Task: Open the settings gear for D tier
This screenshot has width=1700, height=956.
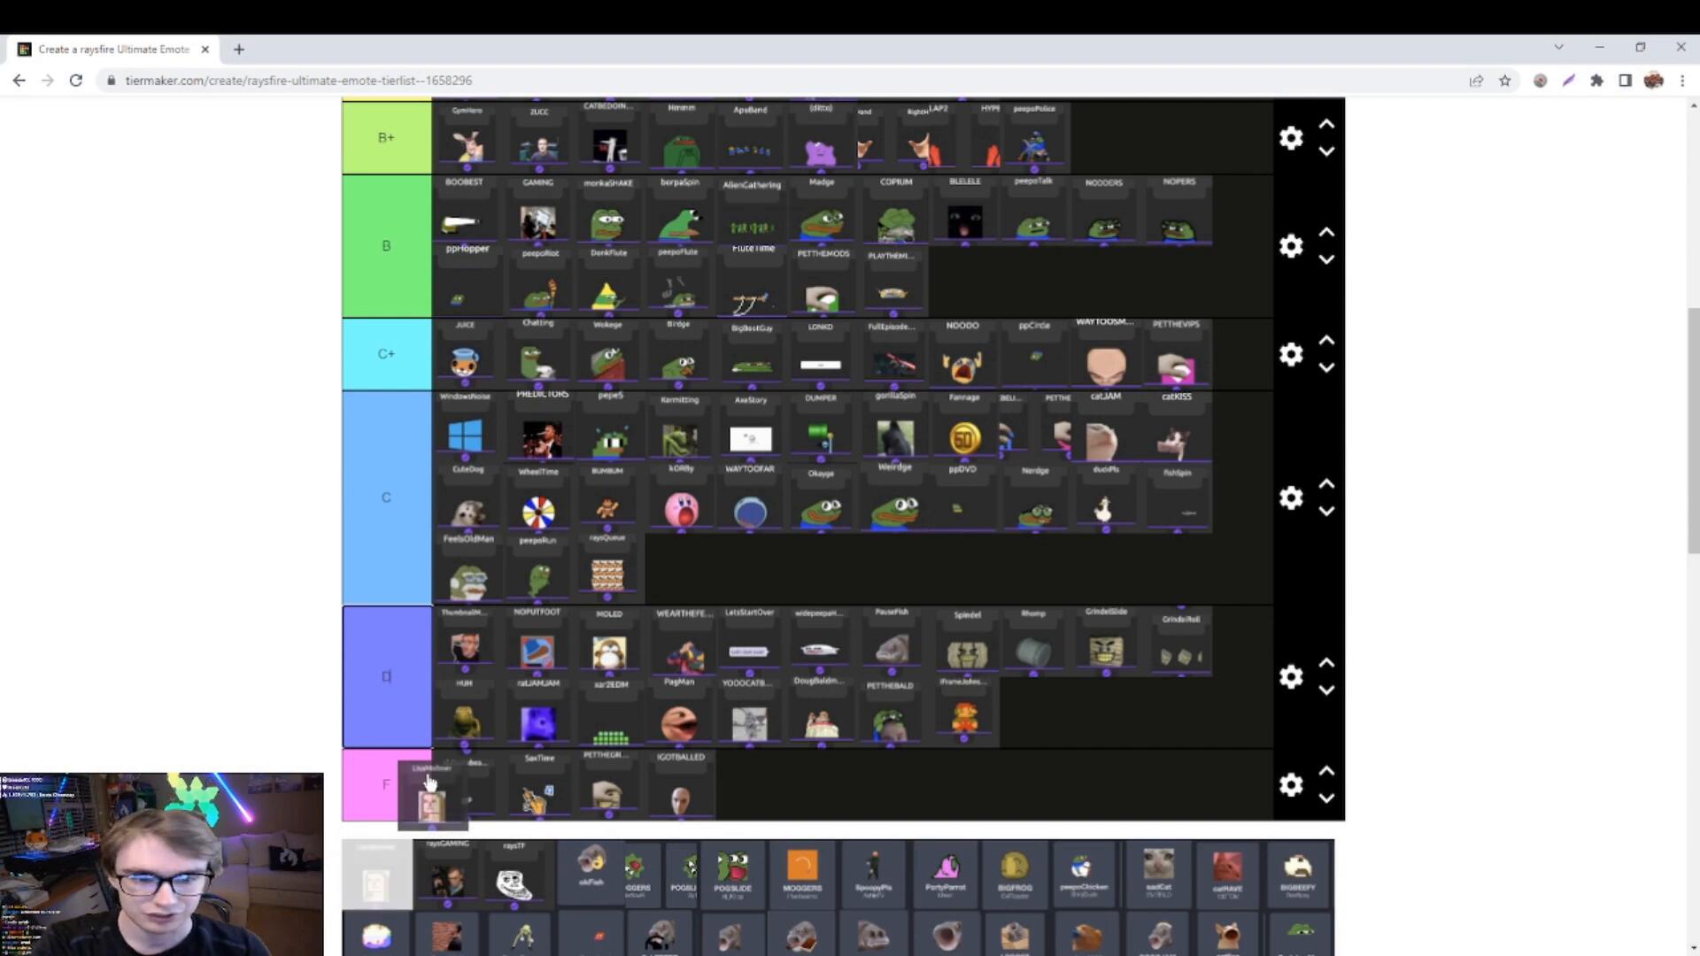Action: tap(1291, 677)
